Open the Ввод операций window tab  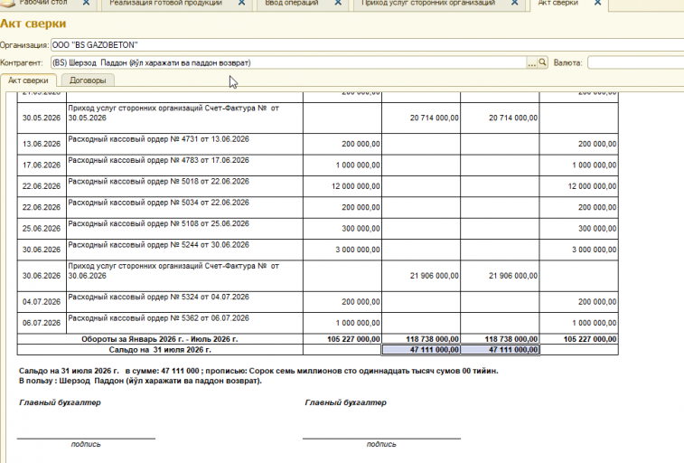[x=291, y=3]
